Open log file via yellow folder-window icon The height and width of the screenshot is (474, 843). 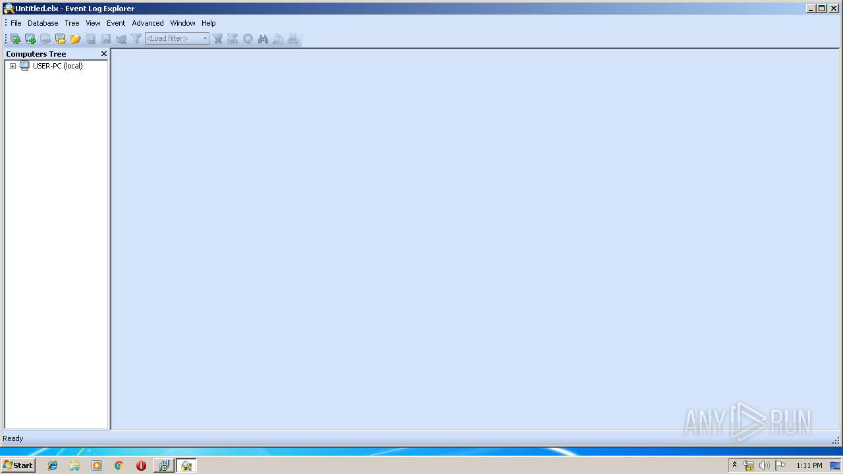point(61,39)
